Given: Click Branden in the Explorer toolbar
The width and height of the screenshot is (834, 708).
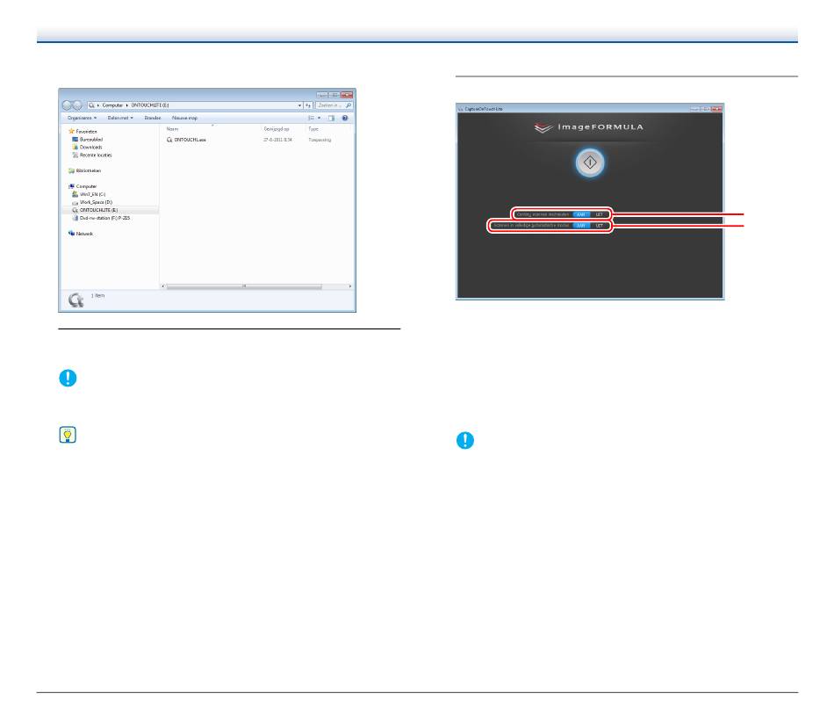Looking at the screenshot, I should (153, 119).
